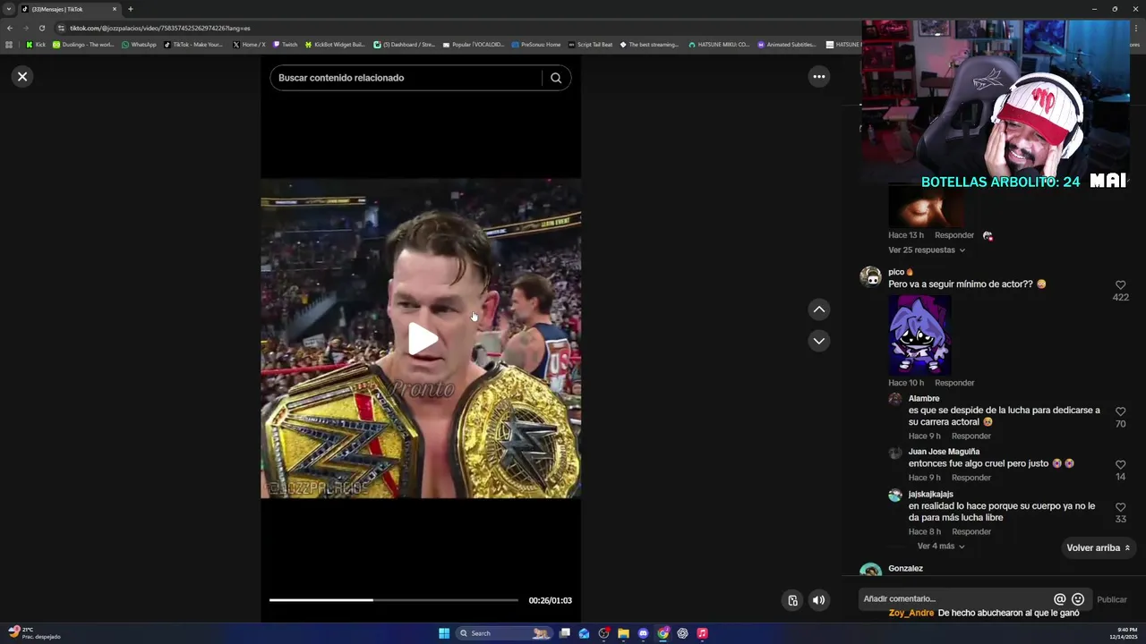Screen dimensions: 1146x644
Task: Reply to Juan Jose Maguiña's comment
Action: [971, 478]
